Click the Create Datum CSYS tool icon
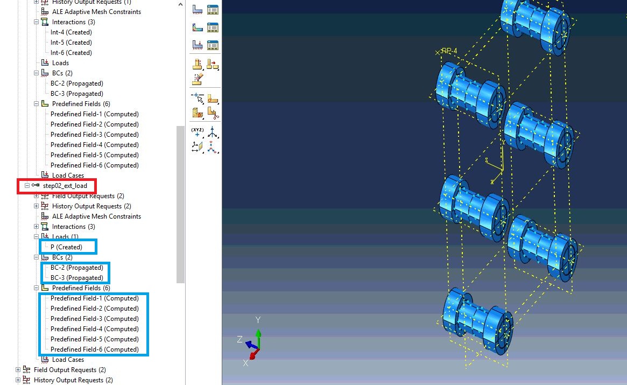 click(213, 131)
